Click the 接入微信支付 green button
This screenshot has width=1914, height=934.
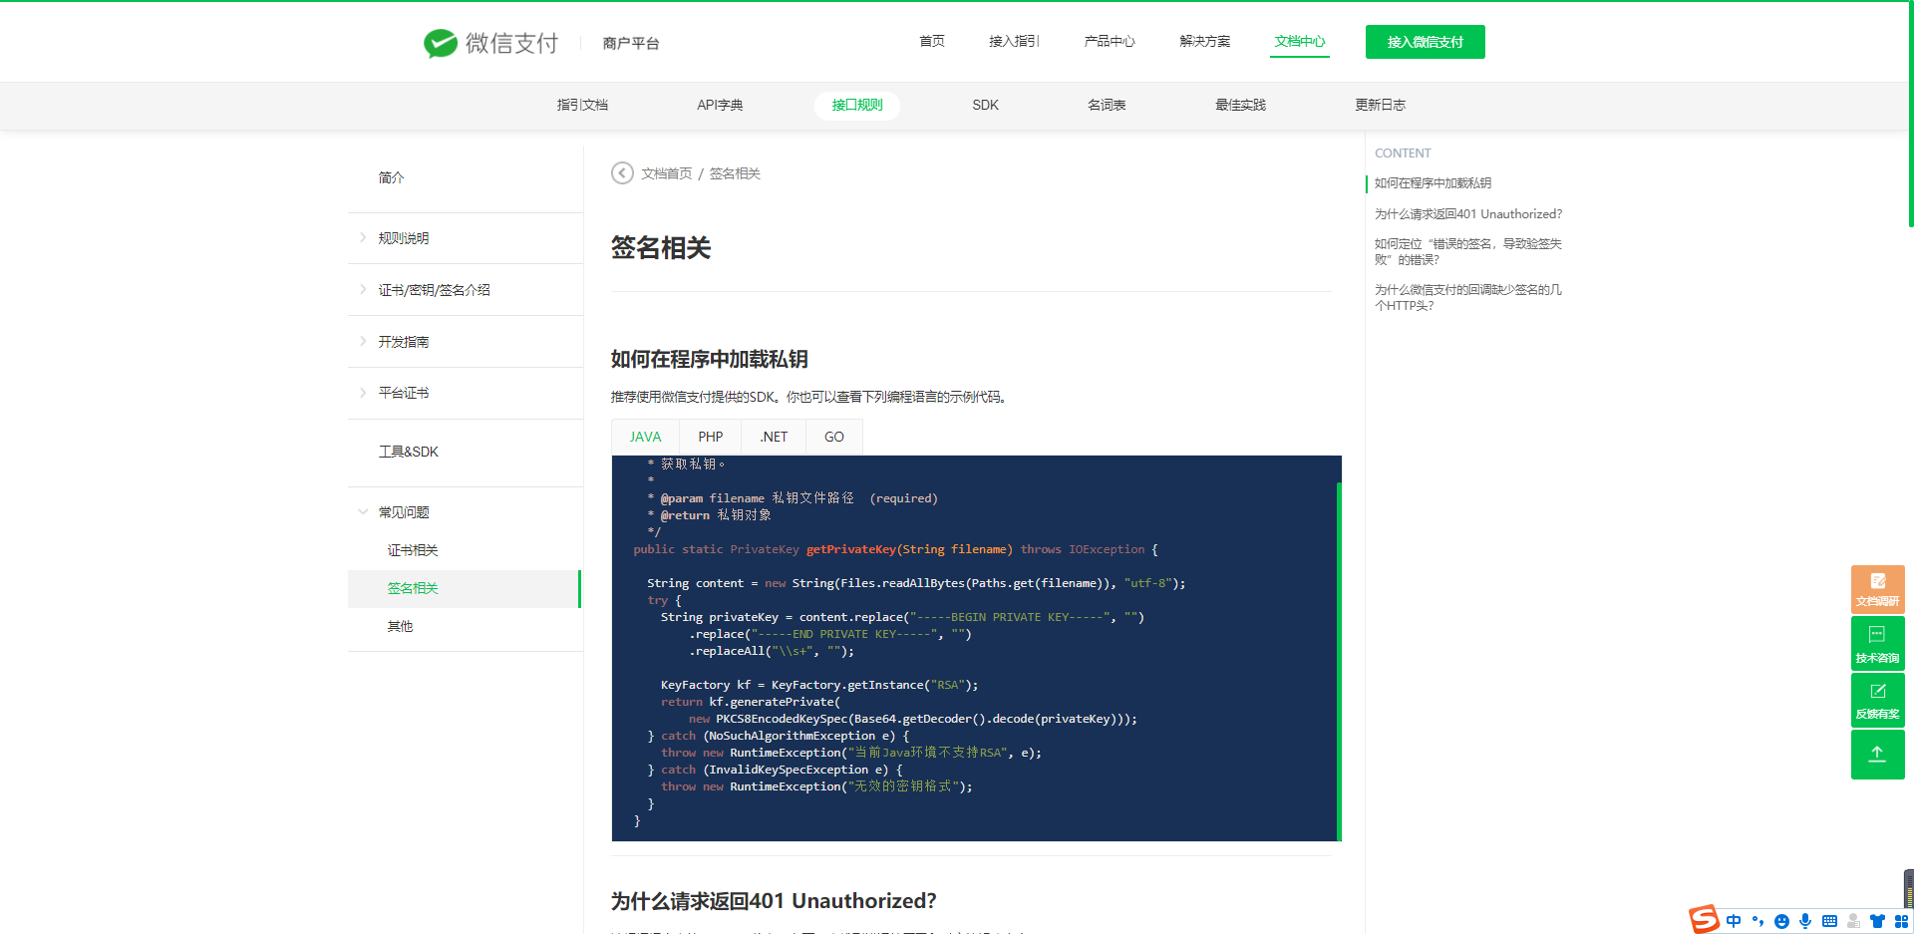pos(1425,42)
